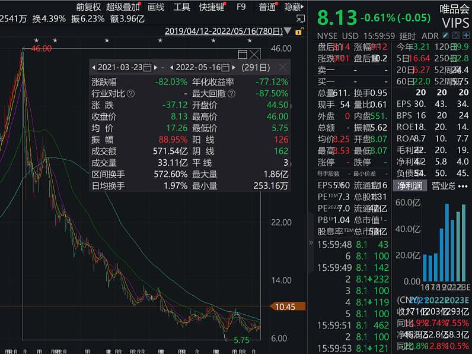Click the 区间换手 value 572.60%
This screenshot has height=354, width=472.
pyautogui.click(x=171, y=174)
